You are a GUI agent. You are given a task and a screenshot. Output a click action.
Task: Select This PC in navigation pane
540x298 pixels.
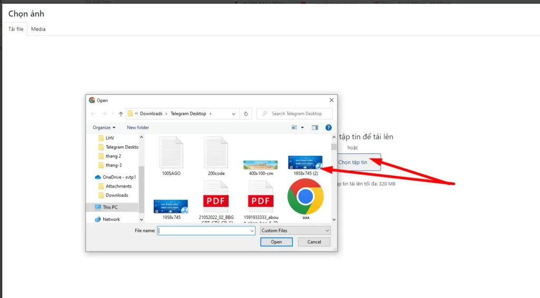pos(110,207)
